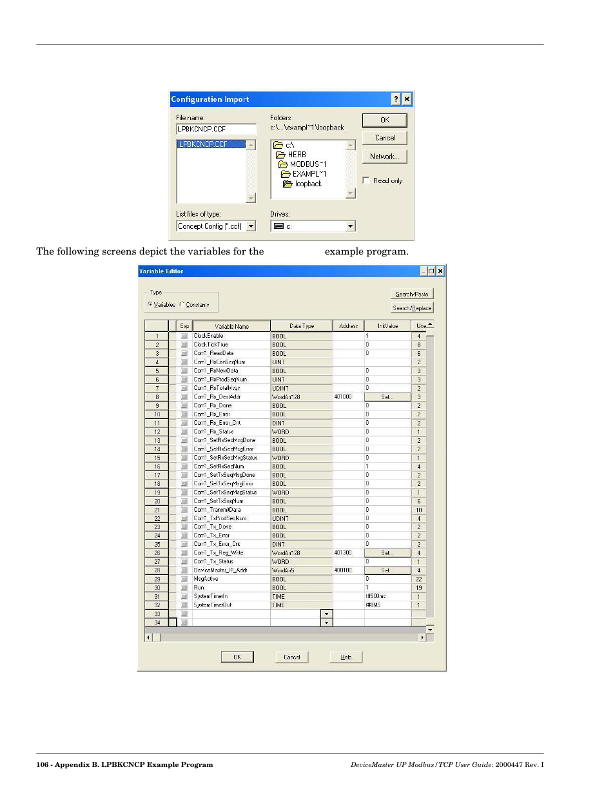Toggle Exp checkbox for Com1_TransmitData row
The image size is (615, 796).
point(184,510)
